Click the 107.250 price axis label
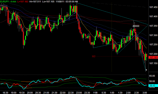This screenshot has width=158, height=94. tap(153, 45)
